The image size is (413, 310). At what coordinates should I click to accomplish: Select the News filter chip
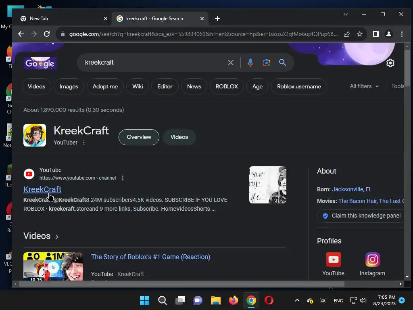pos(194,86)
